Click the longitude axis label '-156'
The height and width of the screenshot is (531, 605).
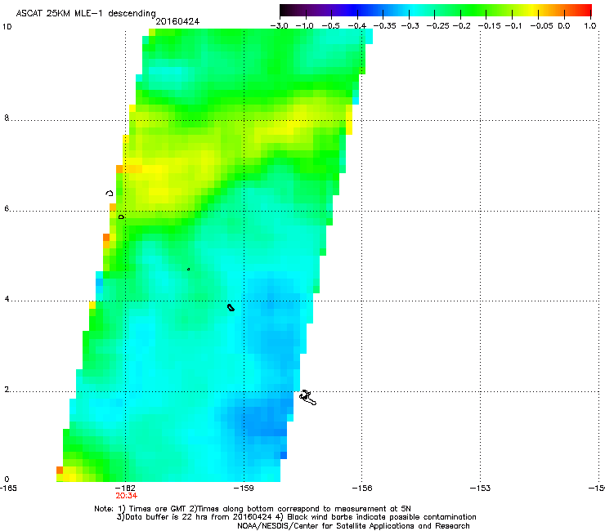pyautogui.click(x=362, y=489)
